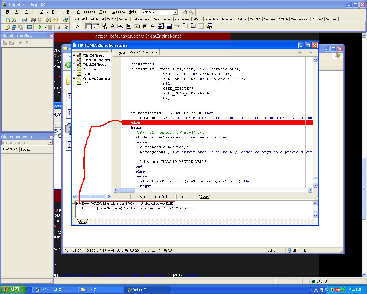Click the Build tab in messages pane
367x294 pixels.
[82, 221]
